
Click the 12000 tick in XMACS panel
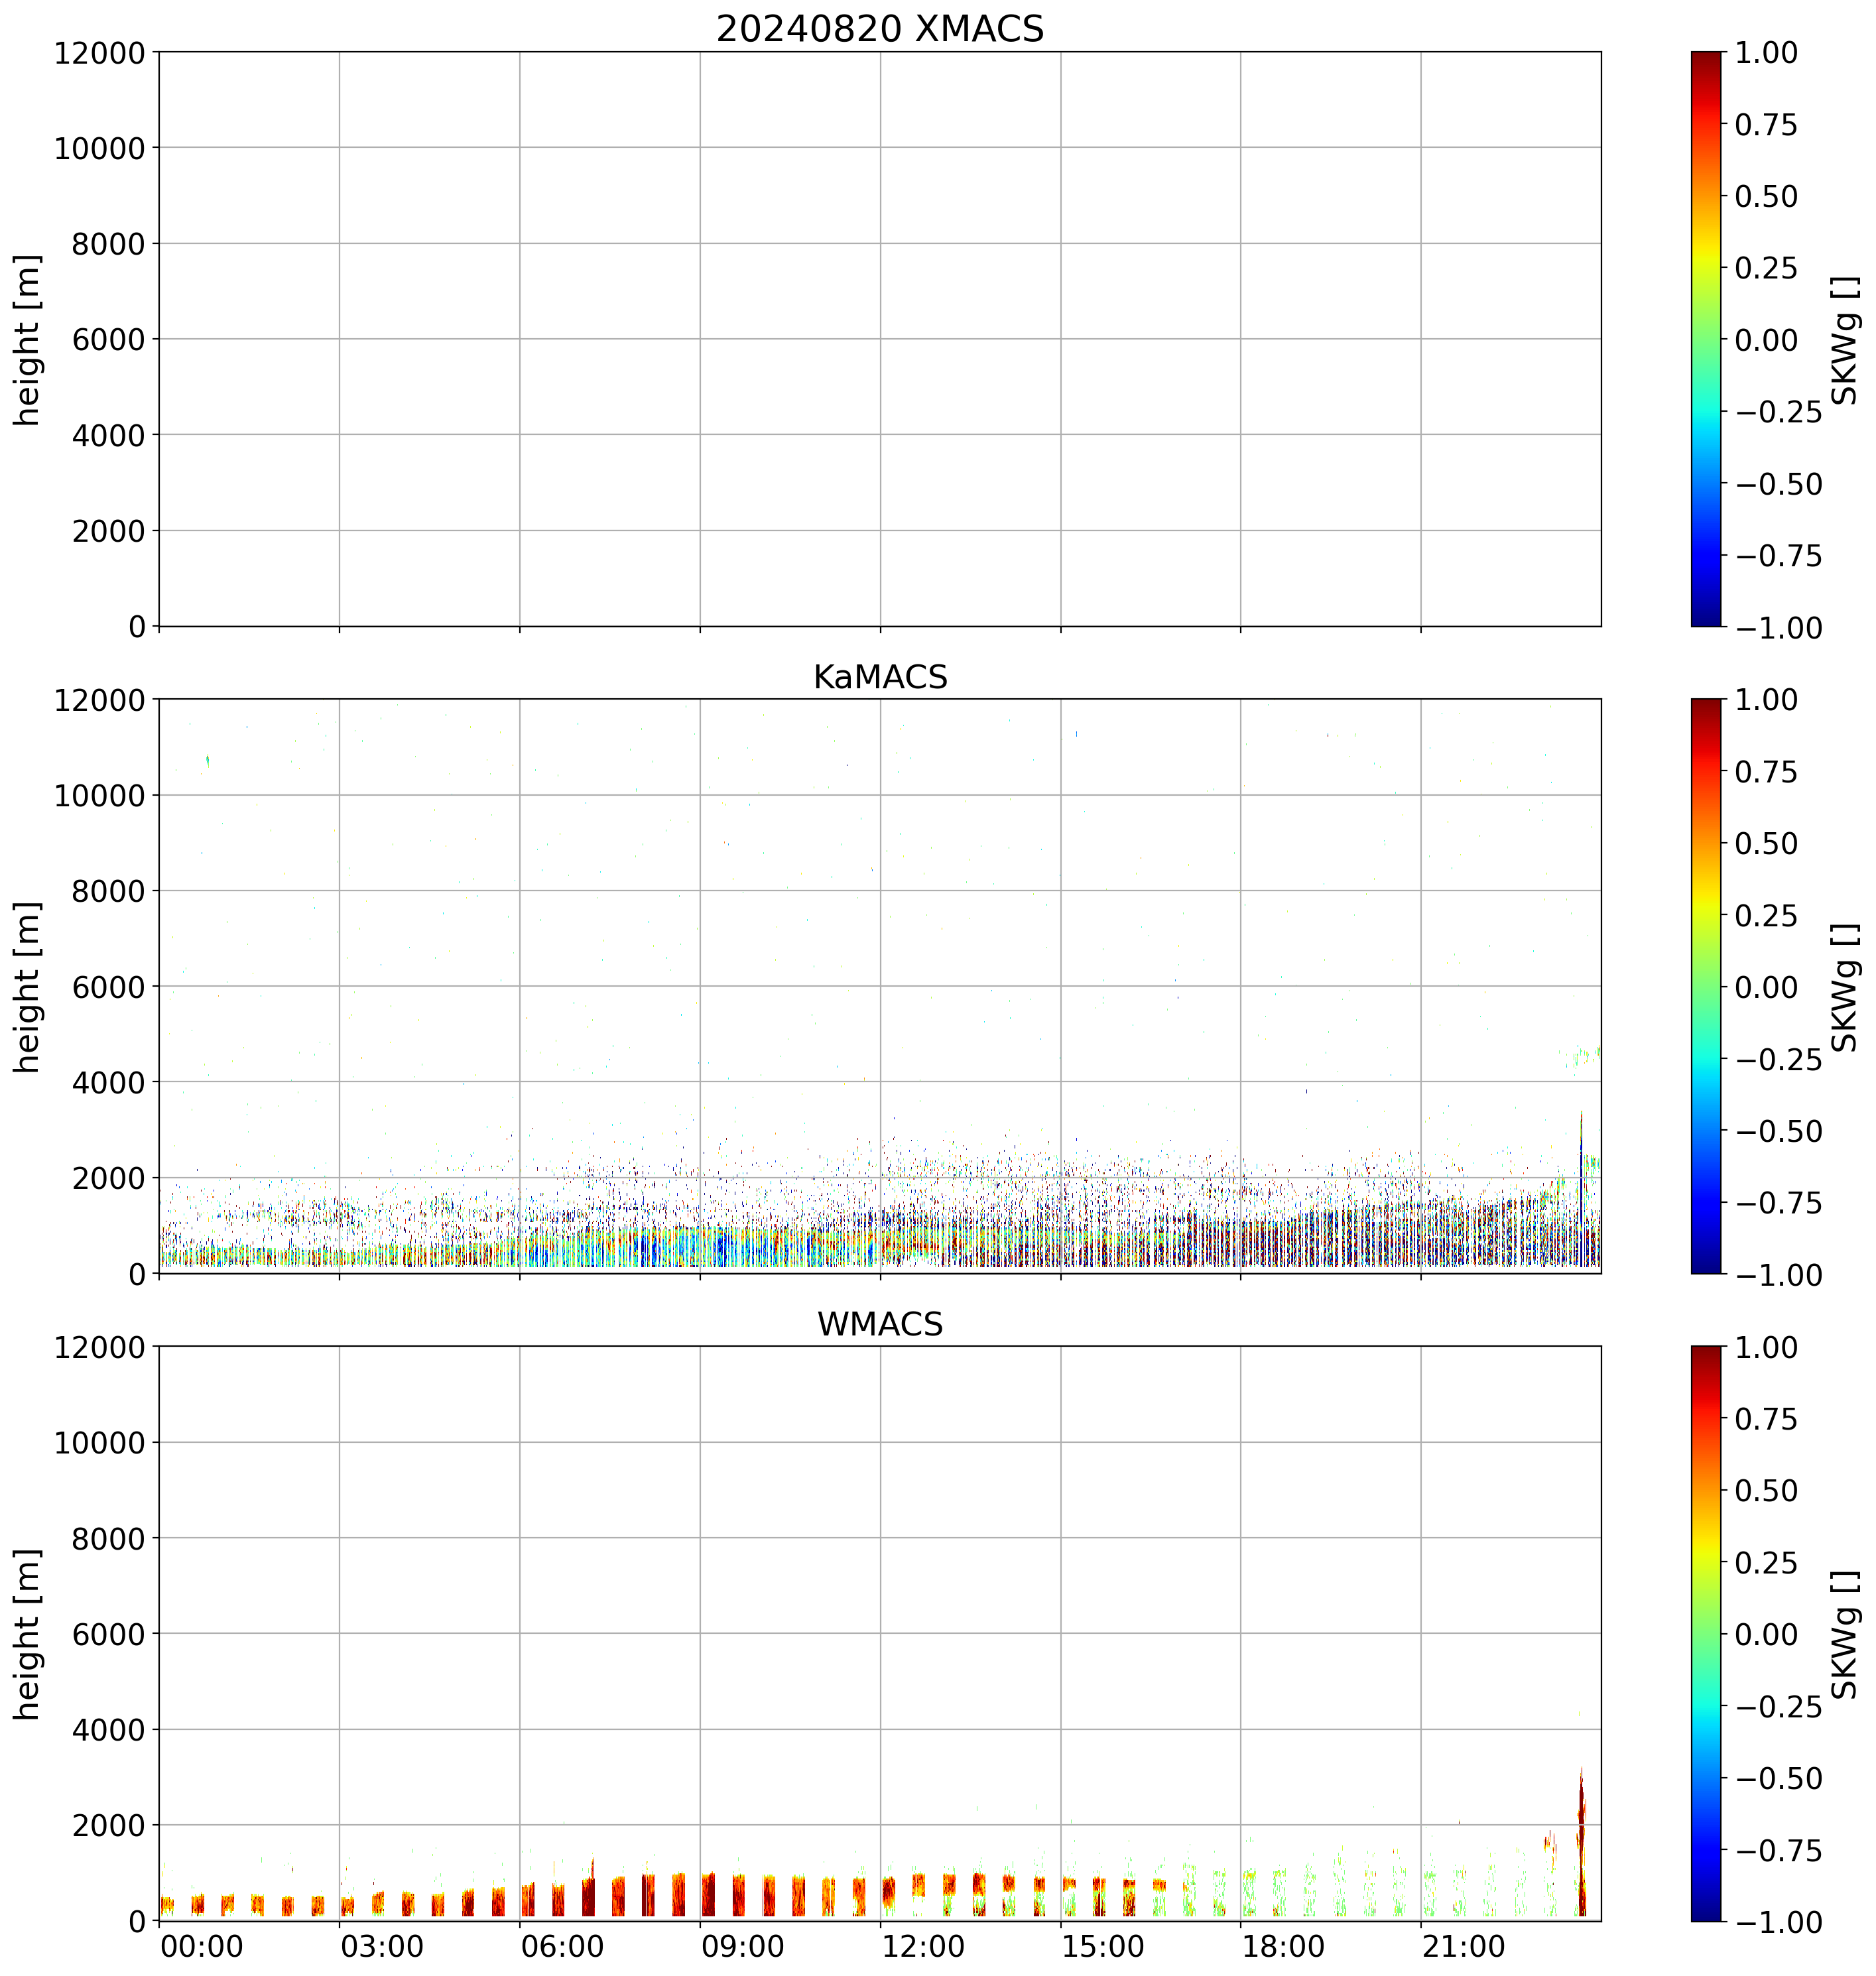(x=99, y=53)
